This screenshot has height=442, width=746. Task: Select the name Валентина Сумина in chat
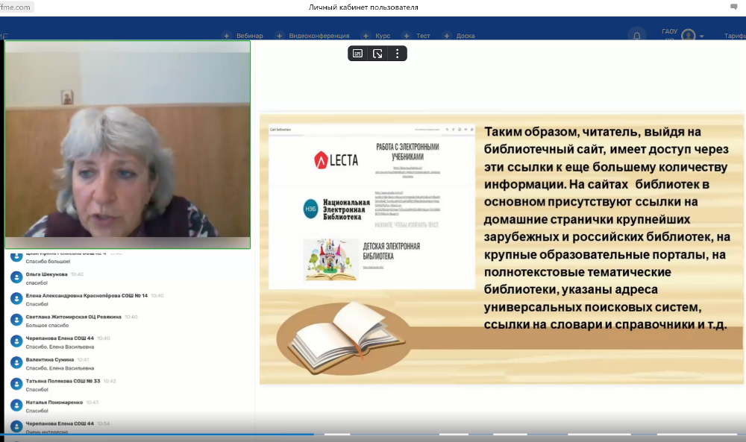pos(50,360)
